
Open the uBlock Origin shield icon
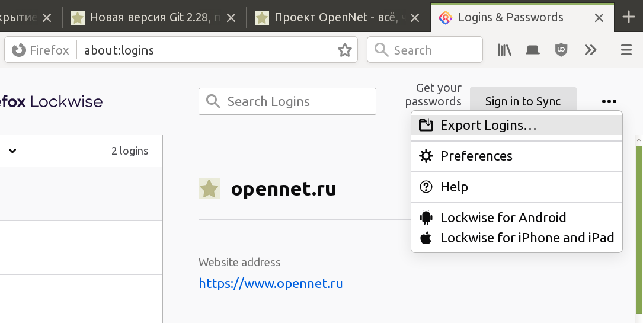pyautogui.click(x=561, y=50)
